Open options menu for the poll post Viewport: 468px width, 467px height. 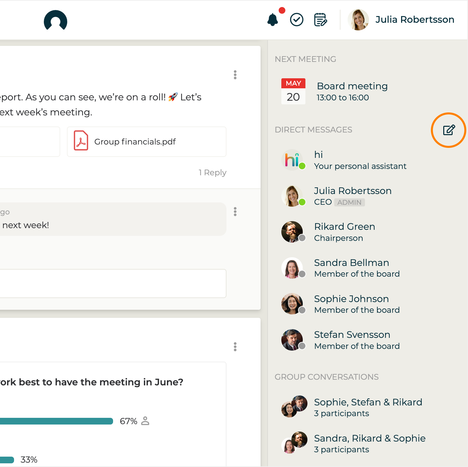[x=235, y=347]
